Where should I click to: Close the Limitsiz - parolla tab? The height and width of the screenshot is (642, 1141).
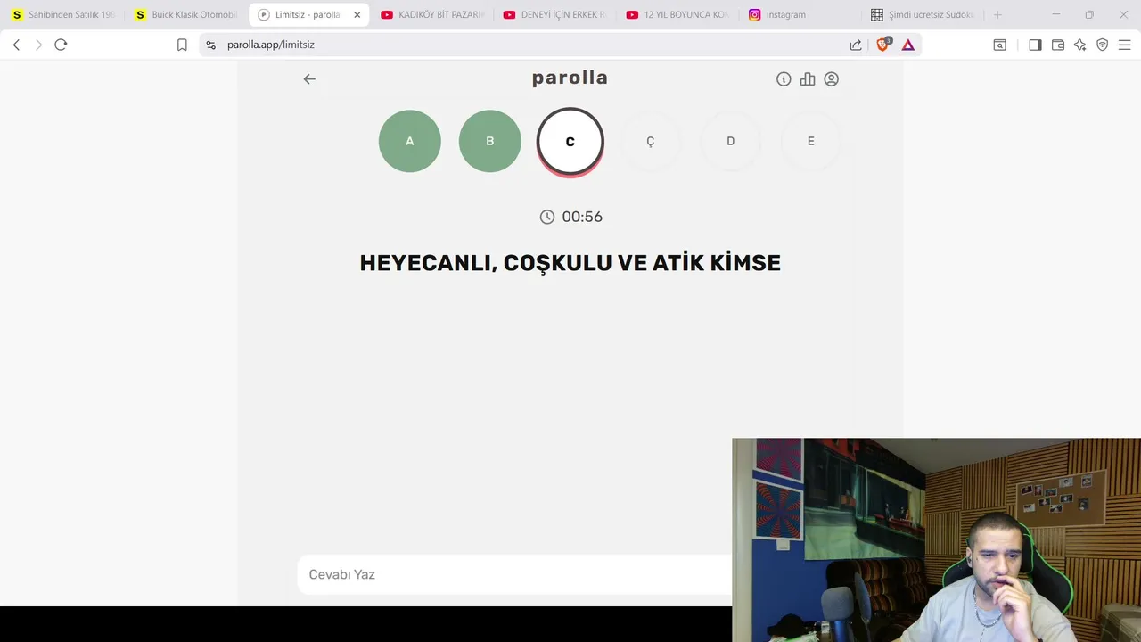pos(357,15)
